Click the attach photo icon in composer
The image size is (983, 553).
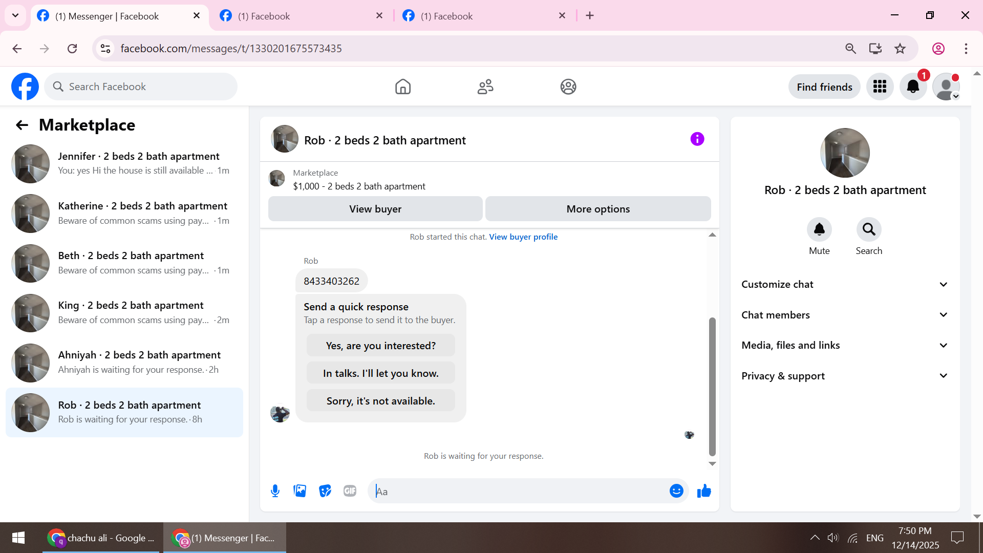300,491
